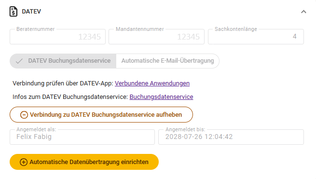Open the Buchungsdatenservice info link
Viewport: 316px width, 179px height.
tap(161, 97)
